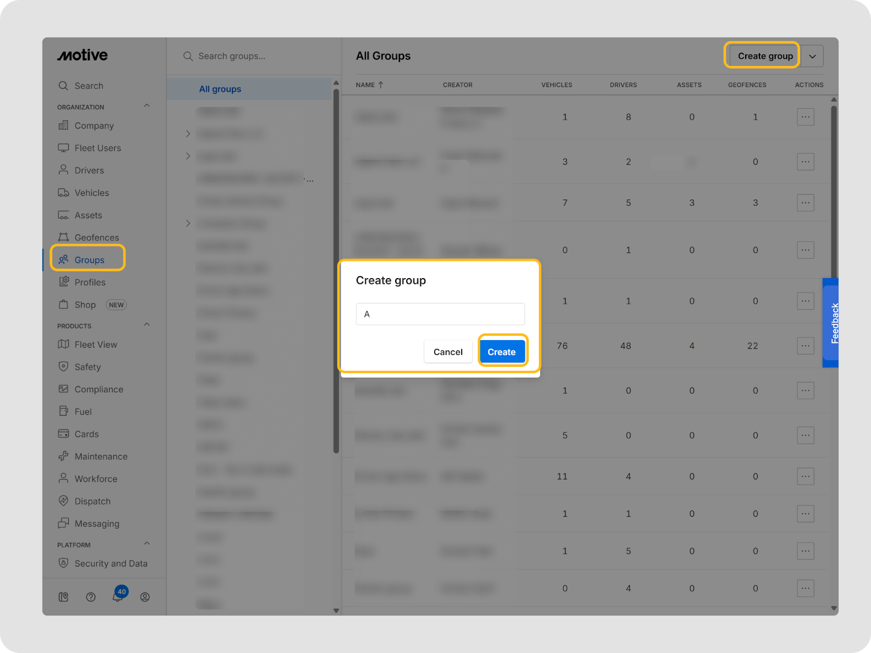Open Maintenance via the wrench icon
871x653 pixels.
tap(64, 456)
